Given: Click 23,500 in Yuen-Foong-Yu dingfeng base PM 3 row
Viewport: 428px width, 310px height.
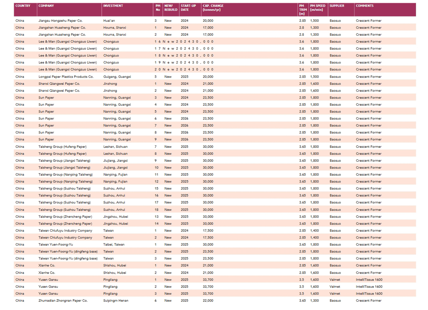Looking at the screenshot, I should click(208, 258).
